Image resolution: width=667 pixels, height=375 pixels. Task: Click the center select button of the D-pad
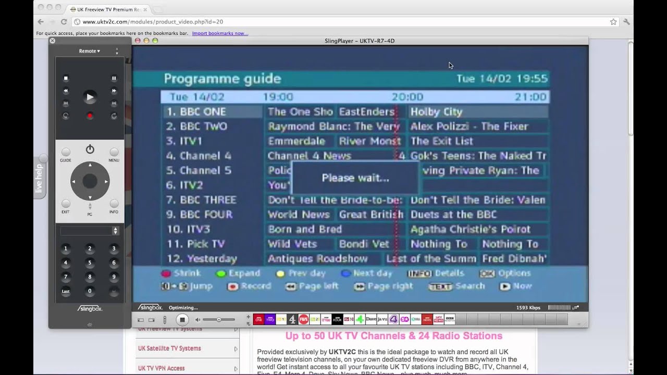[x=90, y=181]
